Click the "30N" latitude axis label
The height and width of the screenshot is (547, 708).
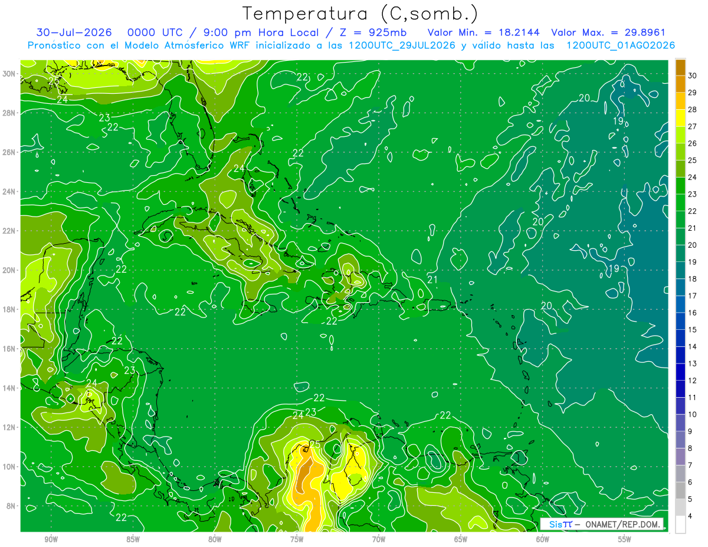[10, 74]
